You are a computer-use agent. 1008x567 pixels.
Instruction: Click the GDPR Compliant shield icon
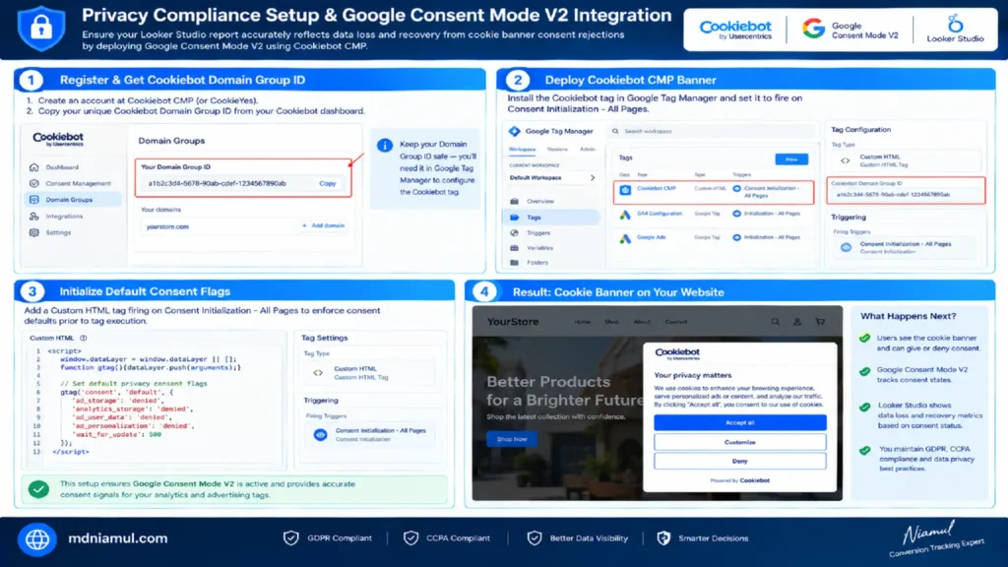pos(291,538)
